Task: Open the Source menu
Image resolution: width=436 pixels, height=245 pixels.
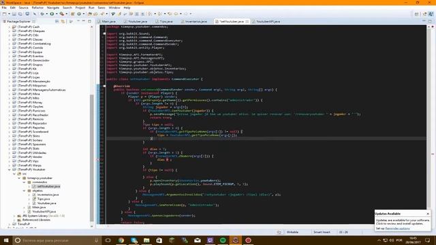Action: pyautogui.click(x=23, y=7)
